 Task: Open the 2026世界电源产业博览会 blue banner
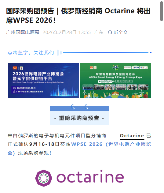click(x=43, y=81)
